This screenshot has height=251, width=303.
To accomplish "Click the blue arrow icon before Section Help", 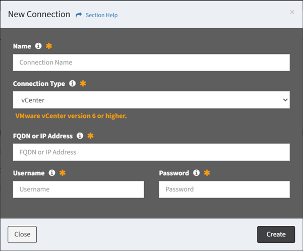I will click(79, 15).
